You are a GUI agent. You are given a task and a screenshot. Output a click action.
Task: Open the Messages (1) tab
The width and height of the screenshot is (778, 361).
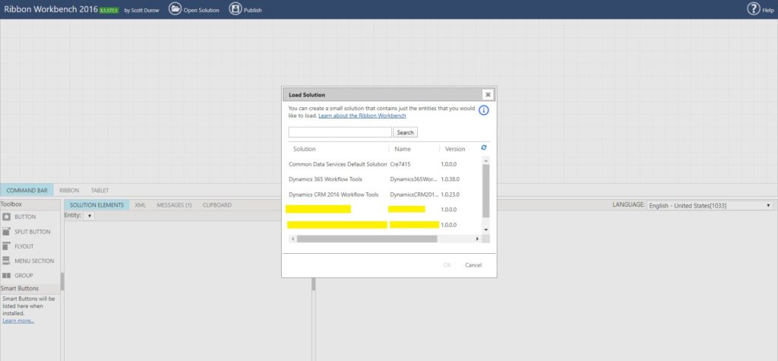click(x=174, y=204)
